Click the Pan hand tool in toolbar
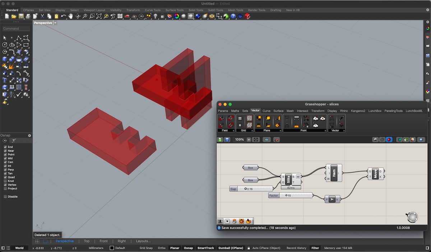The image size is (431, 252). pos(71,16)
